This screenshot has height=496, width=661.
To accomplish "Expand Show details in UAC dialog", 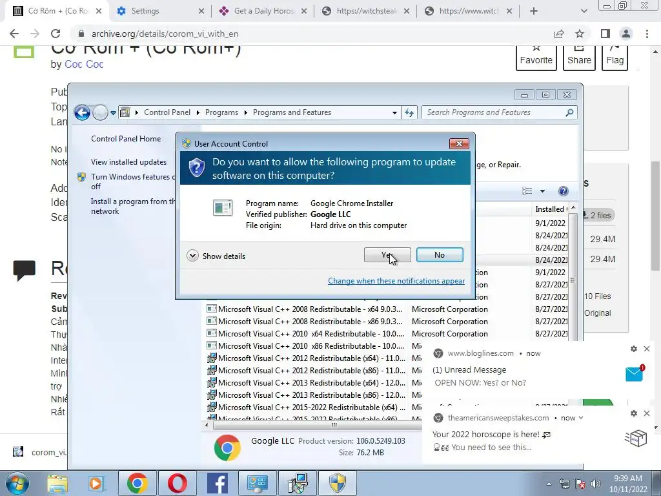I will pyautogui.click(x=216, y=256).
